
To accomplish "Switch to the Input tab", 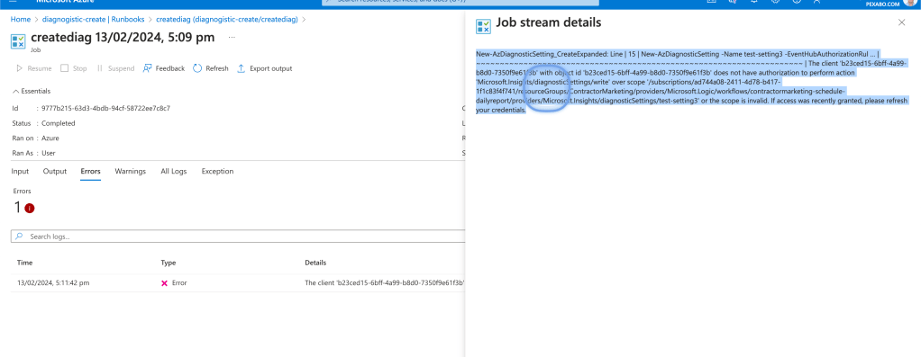I will (20, 171).
